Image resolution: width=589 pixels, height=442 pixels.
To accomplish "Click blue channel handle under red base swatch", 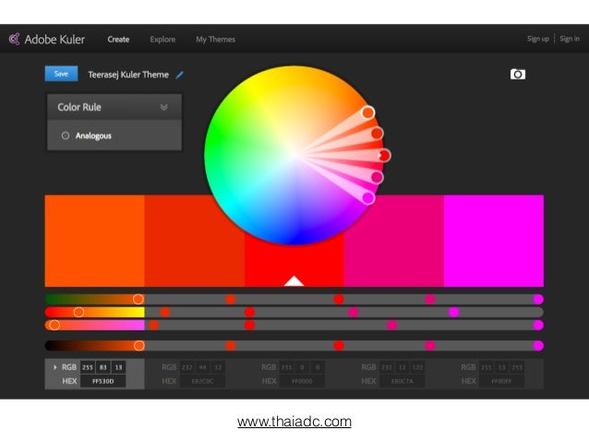I will coord(249,325).
